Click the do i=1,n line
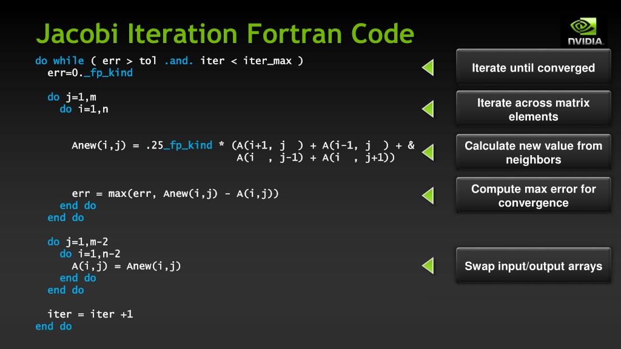Screen dimensions: 621x349 (84, 109)
